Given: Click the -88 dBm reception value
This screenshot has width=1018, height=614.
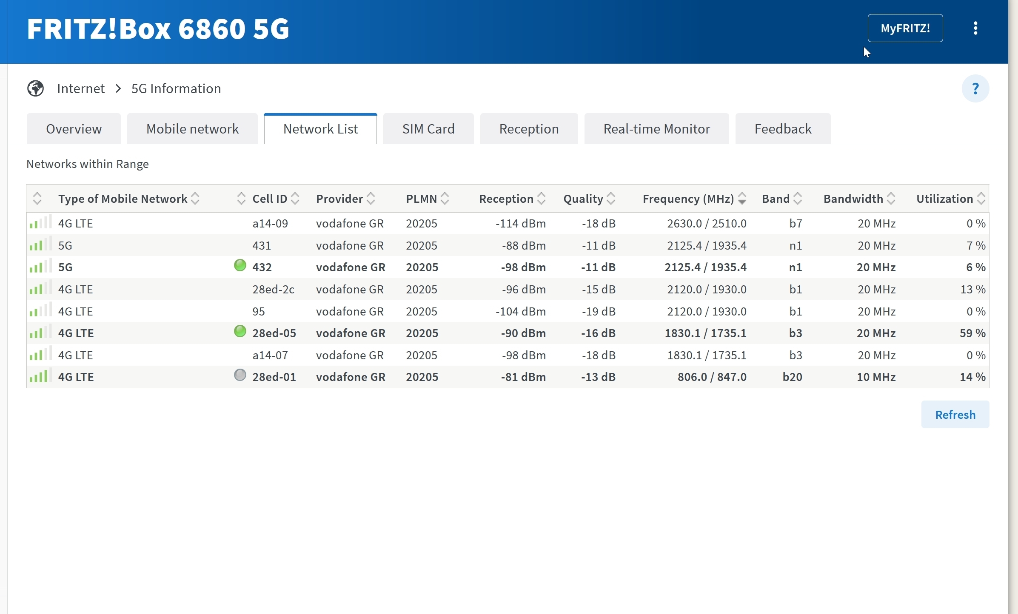Looking at the screenshot, I should point(524,245).
